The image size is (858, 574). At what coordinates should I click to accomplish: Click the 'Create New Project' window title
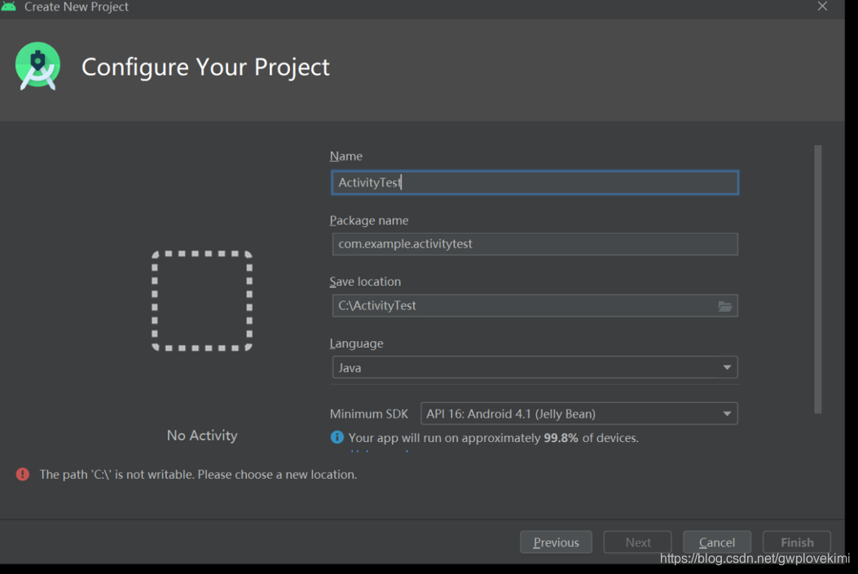(77, 7)
